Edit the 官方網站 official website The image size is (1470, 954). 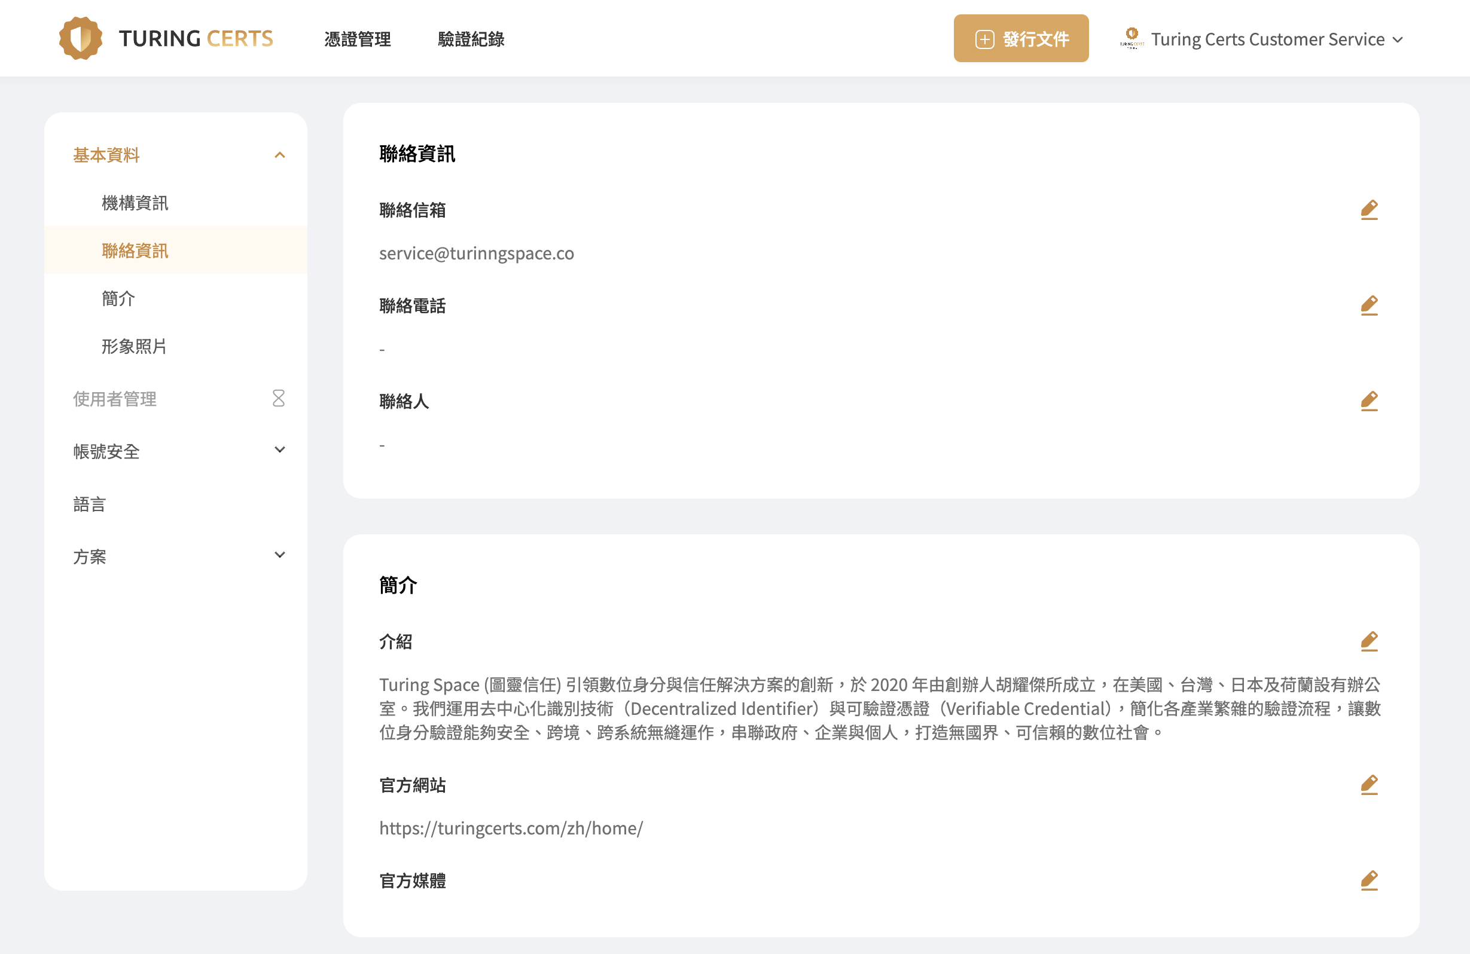click(x=1369, y=785)
